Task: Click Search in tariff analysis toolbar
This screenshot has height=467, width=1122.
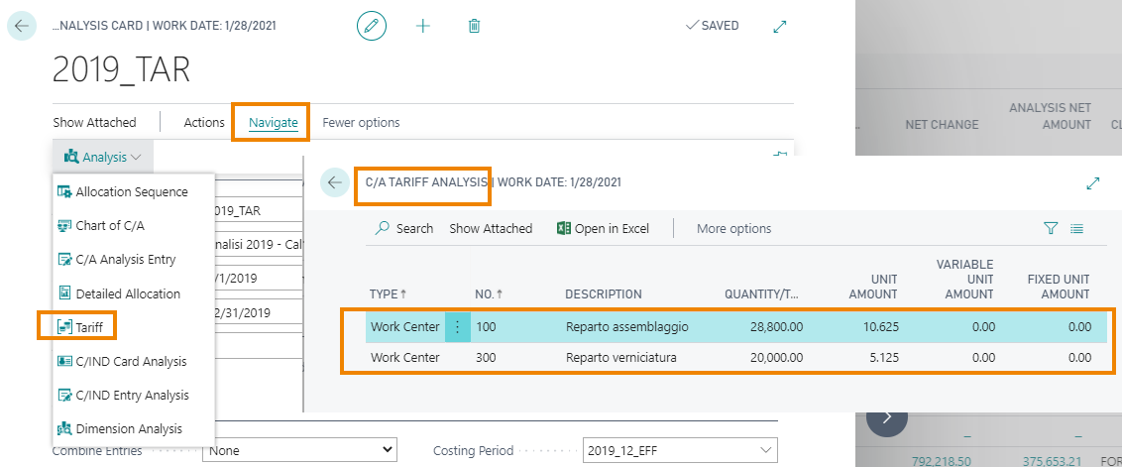Action: point(404,228)
